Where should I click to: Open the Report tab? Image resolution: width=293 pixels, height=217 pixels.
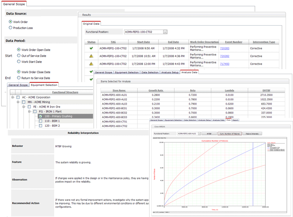(x=235, y=120)
